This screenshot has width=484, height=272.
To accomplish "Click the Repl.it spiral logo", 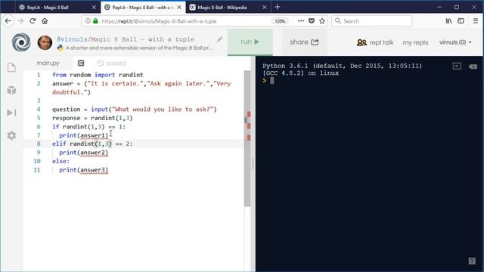I will point(21,42).
